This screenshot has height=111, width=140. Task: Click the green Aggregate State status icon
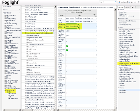[67, 50]
